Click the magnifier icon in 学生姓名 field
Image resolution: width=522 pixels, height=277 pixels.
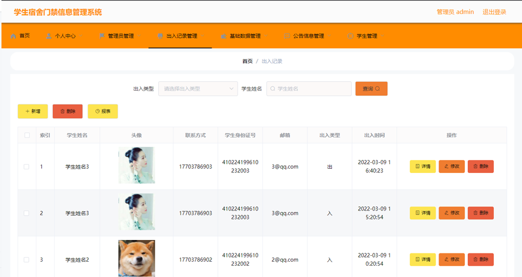click(273, 89)
